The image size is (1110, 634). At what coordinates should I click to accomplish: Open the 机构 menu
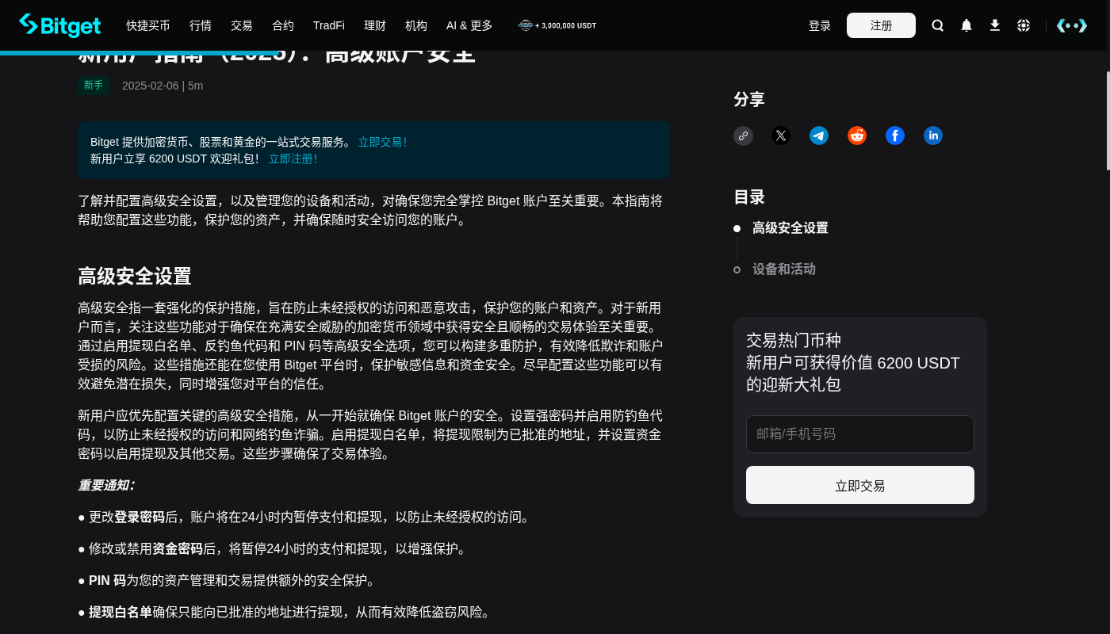click(x=416, y=25)
